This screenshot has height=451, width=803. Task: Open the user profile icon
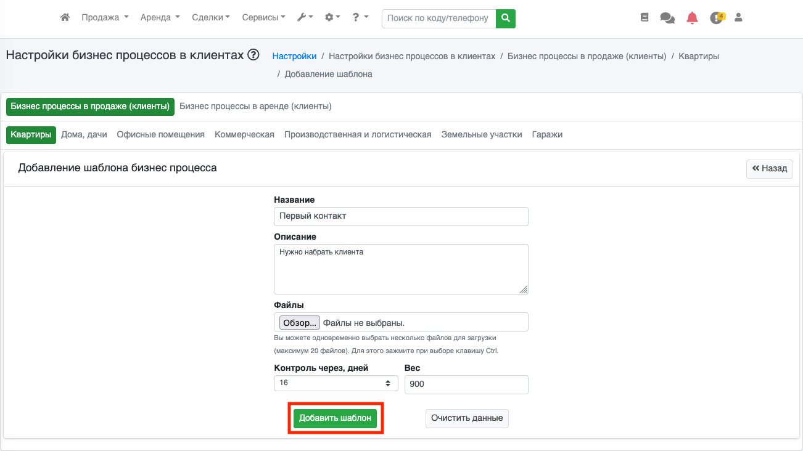[738, 18]
